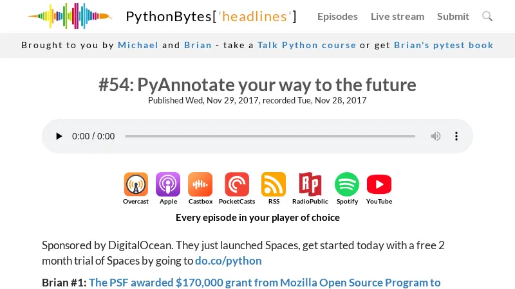Open the PocketCasts icon

[237, 184]
